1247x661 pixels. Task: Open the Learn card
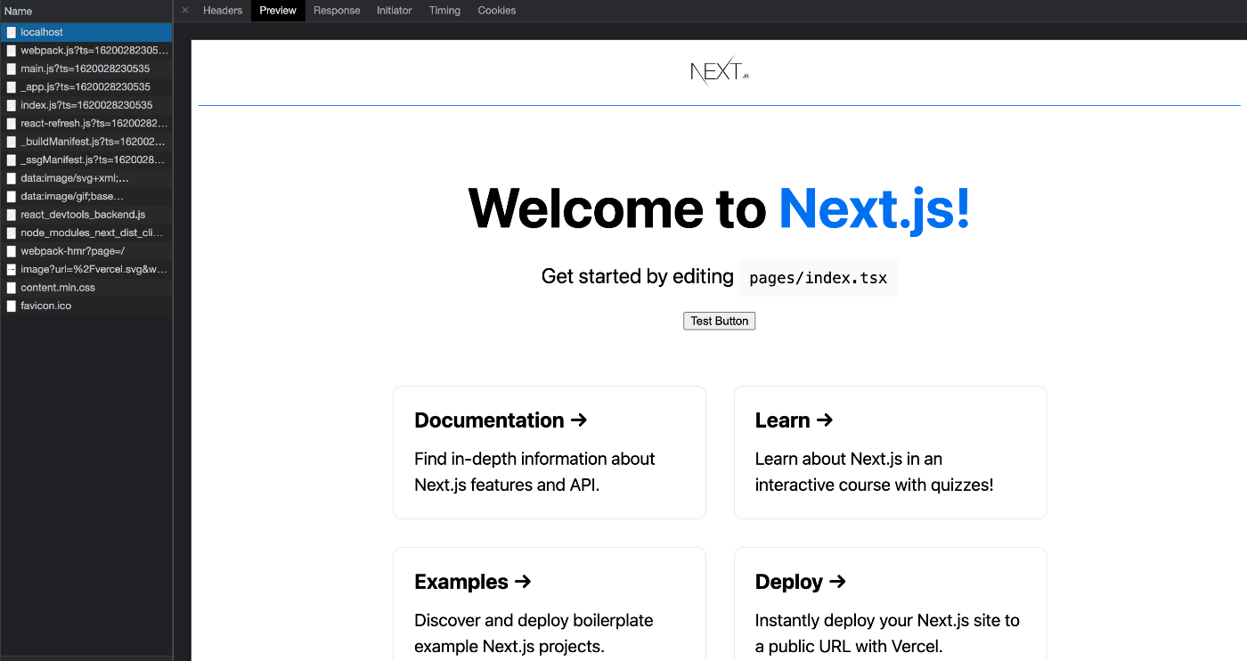click(890, 453)
